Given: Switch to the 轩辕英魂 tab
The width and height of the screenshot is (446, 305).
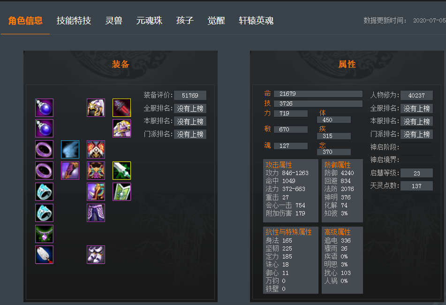Looking at the screenshot, I should tap(256, 21).
